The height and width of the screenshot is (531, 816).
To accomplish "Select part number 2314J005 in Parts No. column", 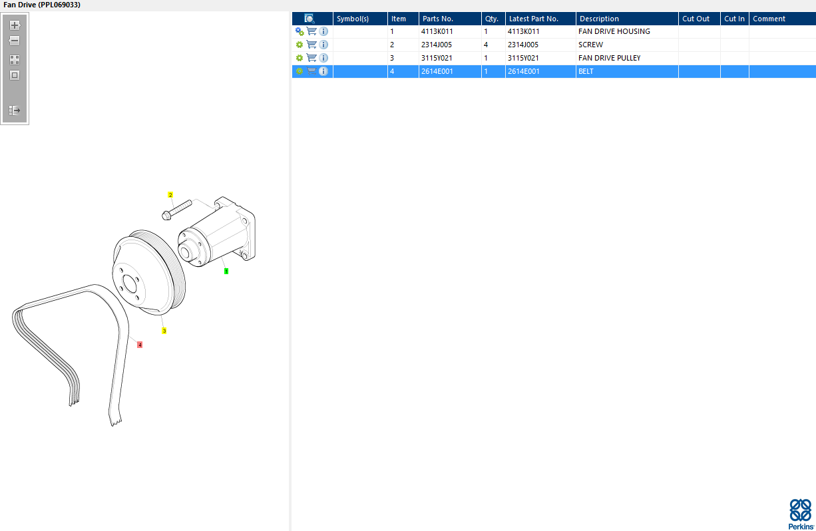I will [x=437, y=45].
